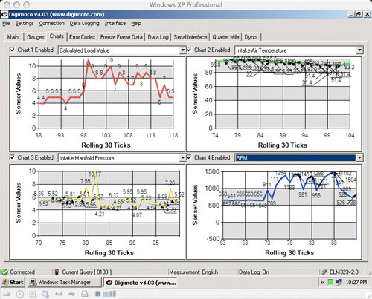This screenshot has width=372, height=299.
Task: Open the Interface menu
Action: tap(115, 24)
